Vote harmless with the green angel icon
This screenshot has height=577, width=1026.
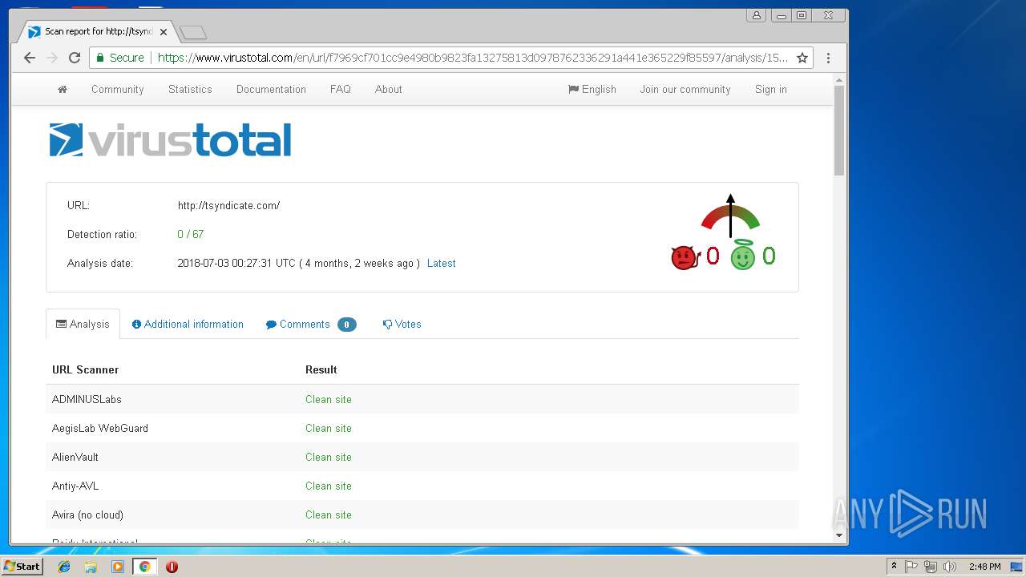pos(743,256)
